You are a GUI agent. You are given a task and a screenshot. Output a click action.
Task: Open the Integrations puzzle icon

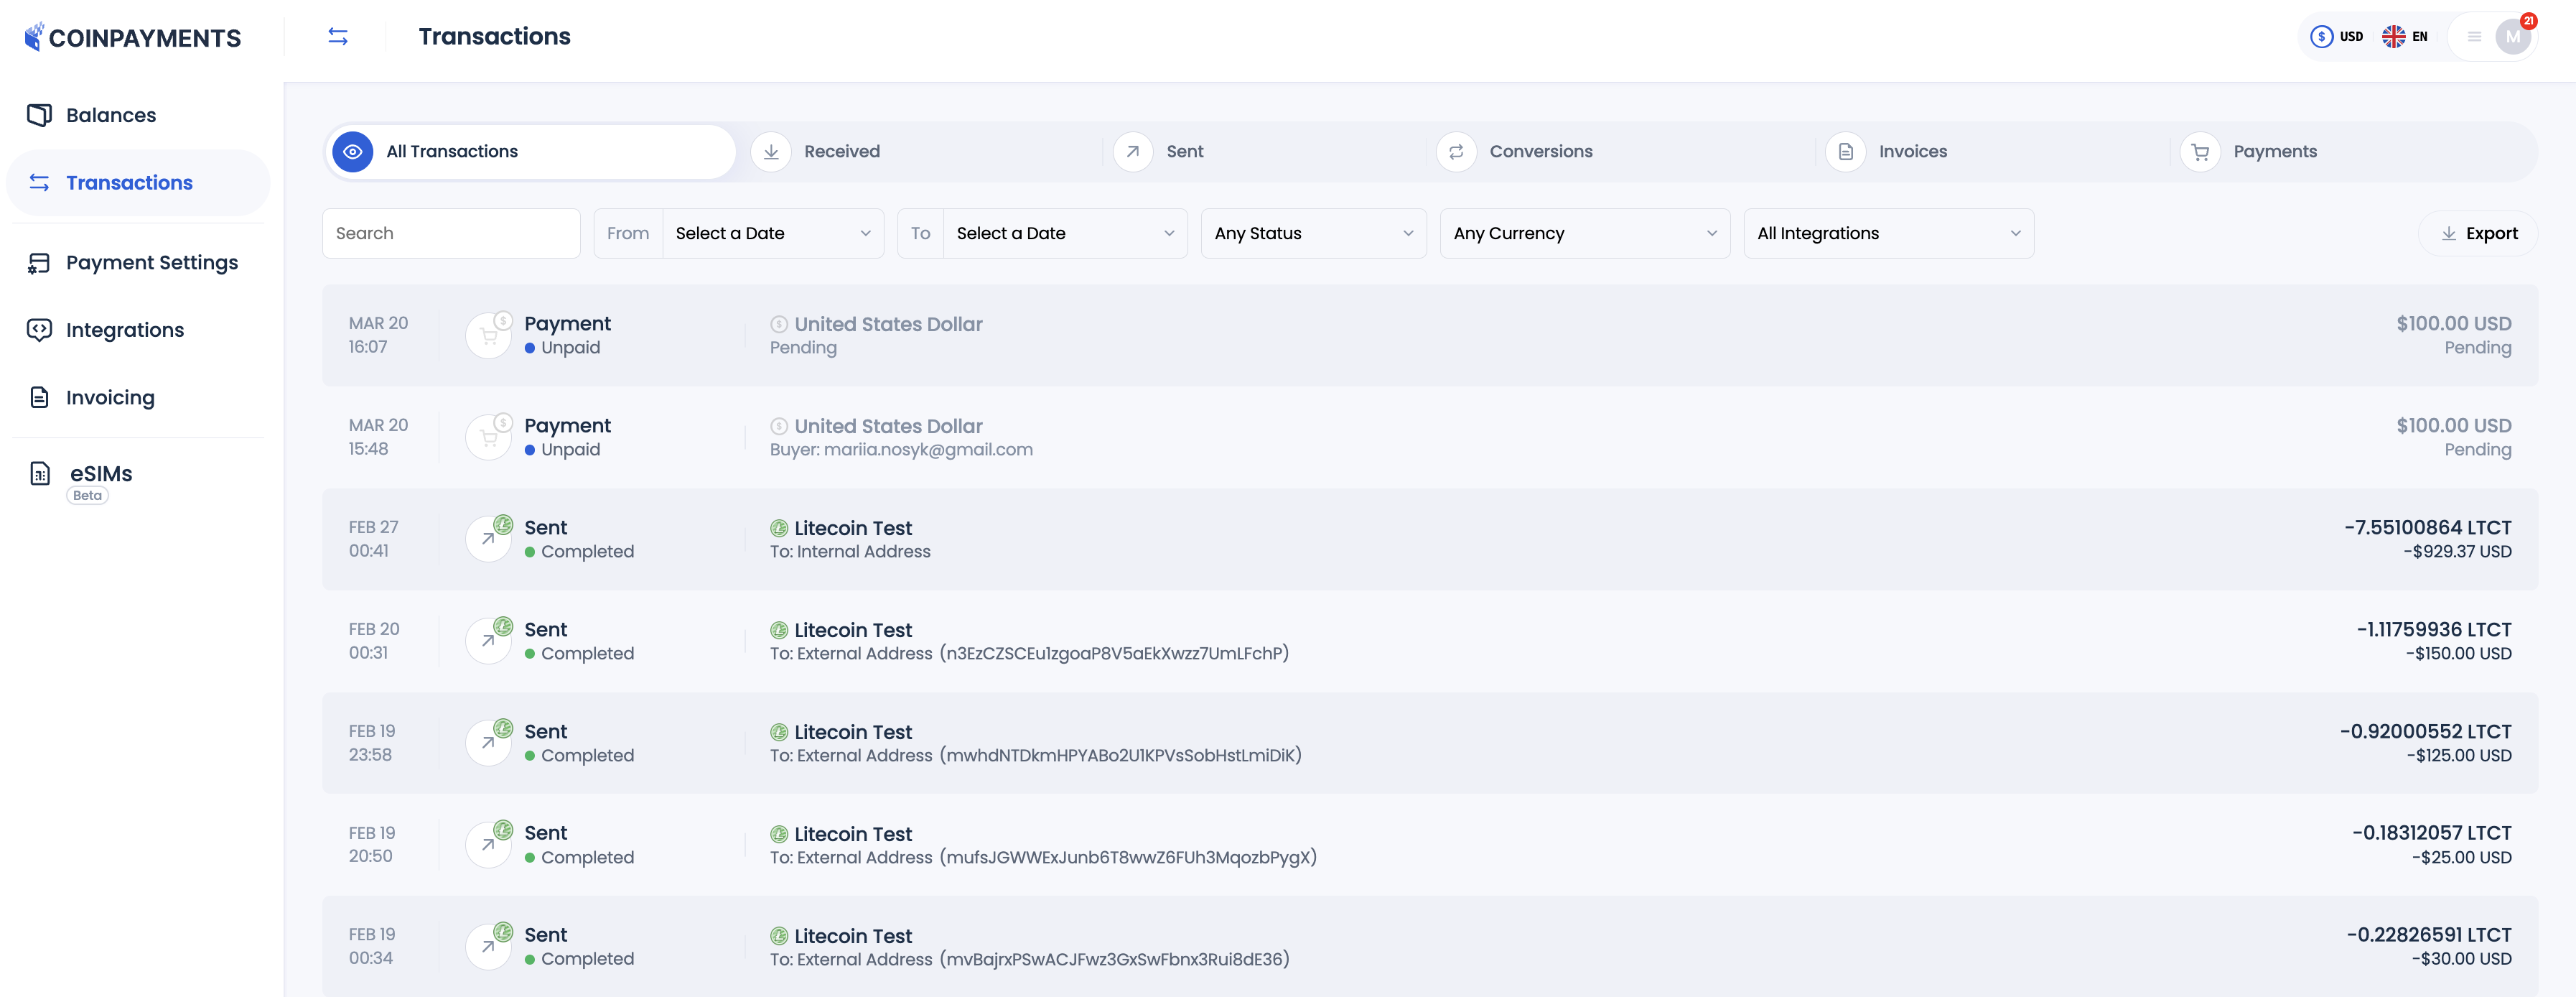(38, 329)
